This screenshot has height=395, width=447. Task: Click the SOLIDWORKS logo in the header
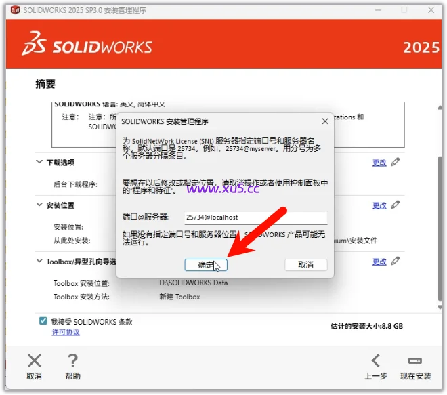point(87,46)
